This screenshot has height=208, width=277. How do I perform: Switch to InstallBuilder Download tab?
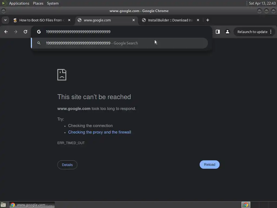[x=171, y=20]
